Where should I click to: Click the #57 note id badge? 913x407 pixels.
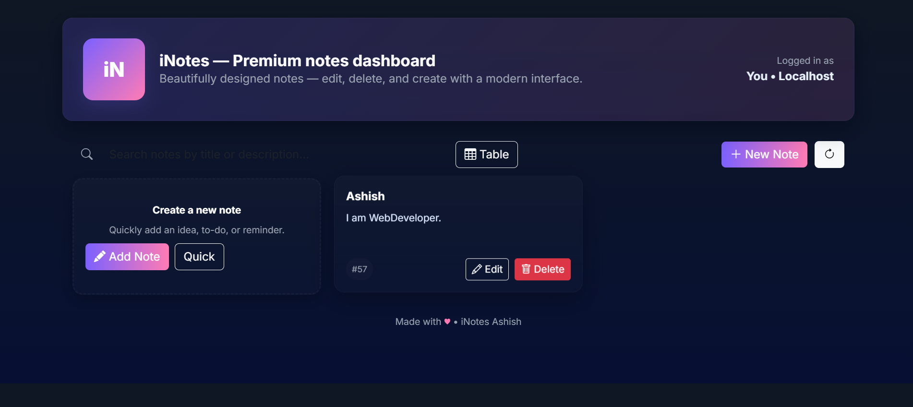click(x=359, y=269)
